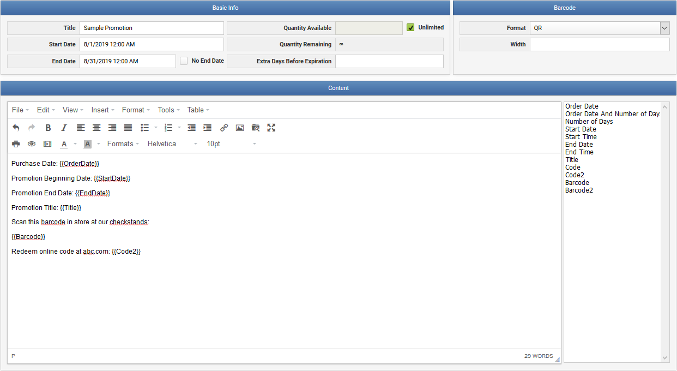Decrease indent of paragraph
The height and width of the screenshot is (371, 677).
point(192,128)
